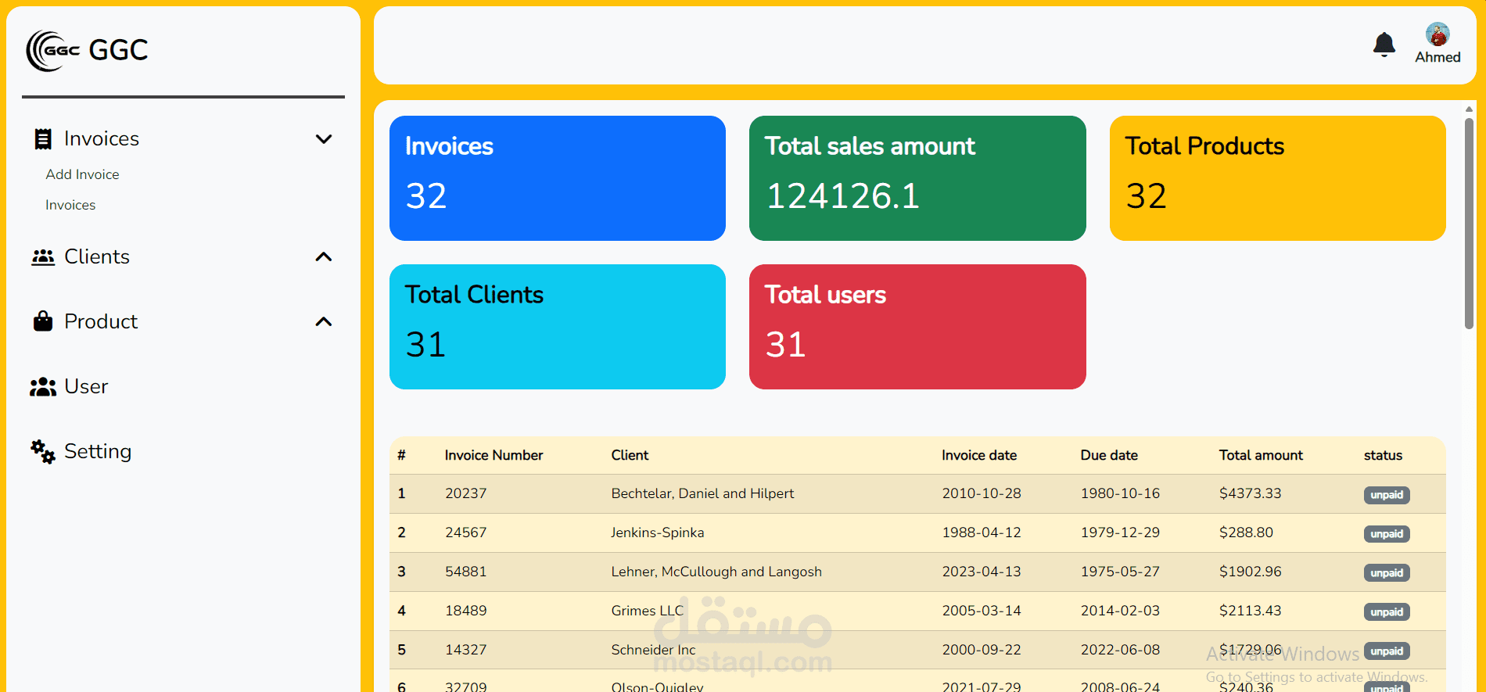Click total amount $2113.43
The height and width of the screenshot is (692, 1486).
click(1250, 611)
